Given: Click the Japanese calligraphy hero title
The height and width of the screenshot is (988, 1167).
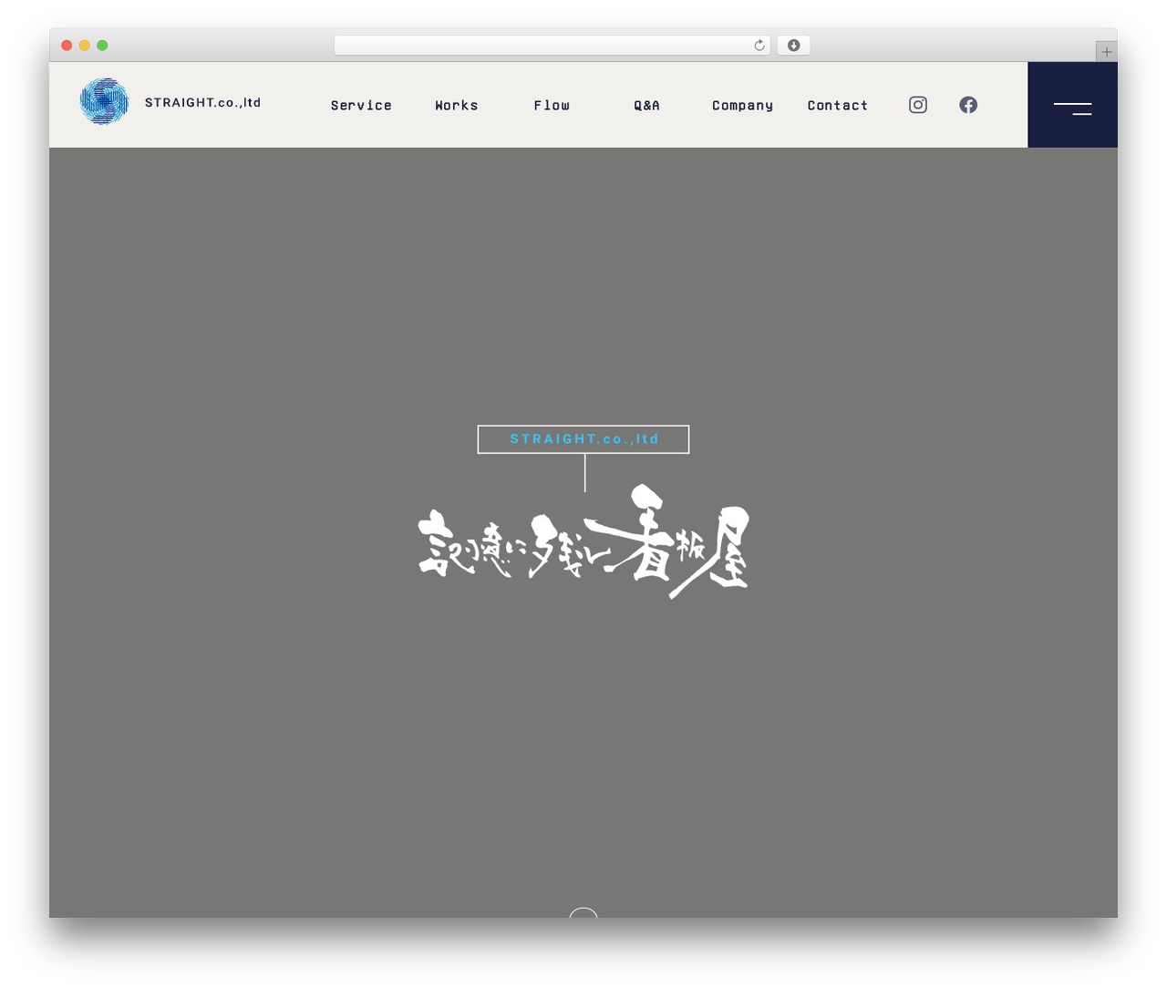Looking at the screenshot, I should click(x=583, y=541).
